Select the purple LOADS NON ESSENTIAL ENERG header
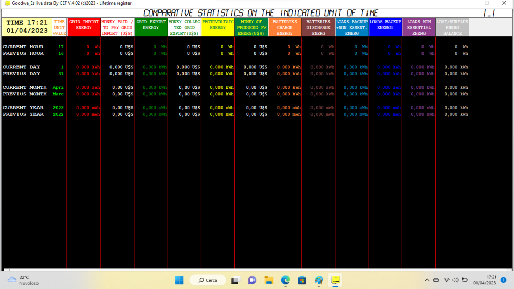The image size is (514, 289). [419, 27]
